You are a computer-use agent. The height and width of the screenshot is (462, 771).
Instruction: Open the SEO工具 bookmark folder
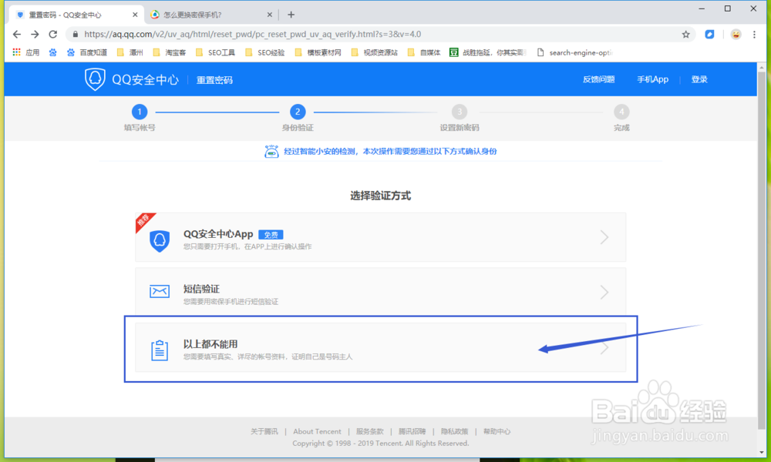pos(215,52)
